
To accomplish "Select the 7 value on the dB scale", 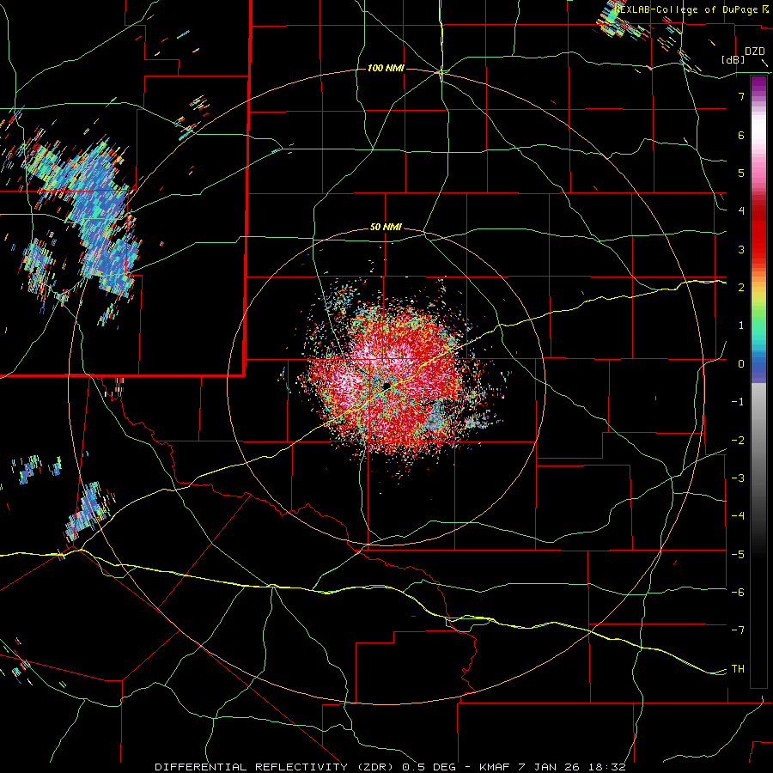I will pyautogui.click(x=741, y=96).
